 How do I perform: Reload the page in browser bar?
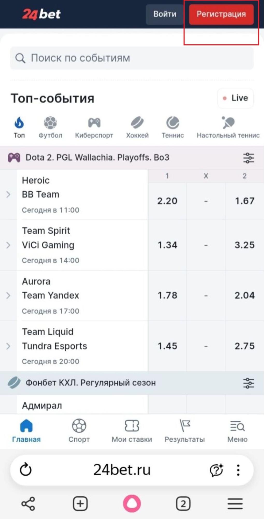[26, 470]
